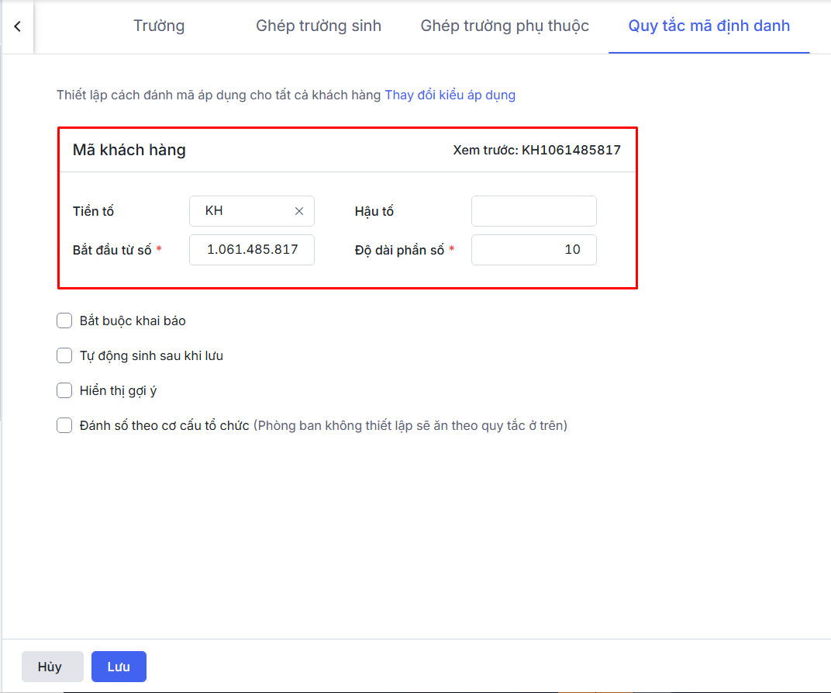Screen dimensions: 831x693
Task: Click the Xem trước preview code KH1061485817
Action: 571,150
